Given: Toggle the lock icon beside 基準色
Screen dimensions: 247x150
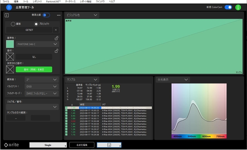Looking at the screenshot, I should (56, 38).
